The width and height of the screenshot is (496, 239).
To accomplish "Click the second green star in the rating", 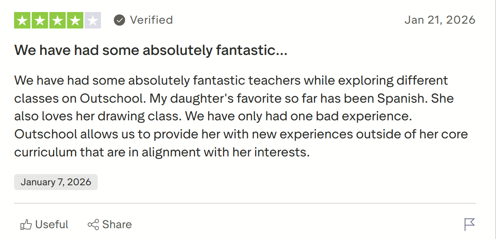I will click(x=40, y=20).
